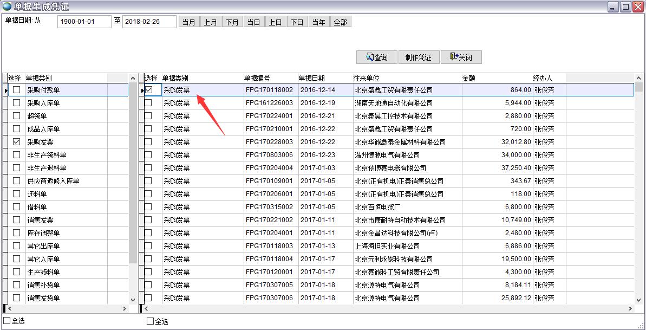646x330 pixels.
Task: Check the 采购付款单 checkbox
Action: pyautogui.click(x=17, y=90)
